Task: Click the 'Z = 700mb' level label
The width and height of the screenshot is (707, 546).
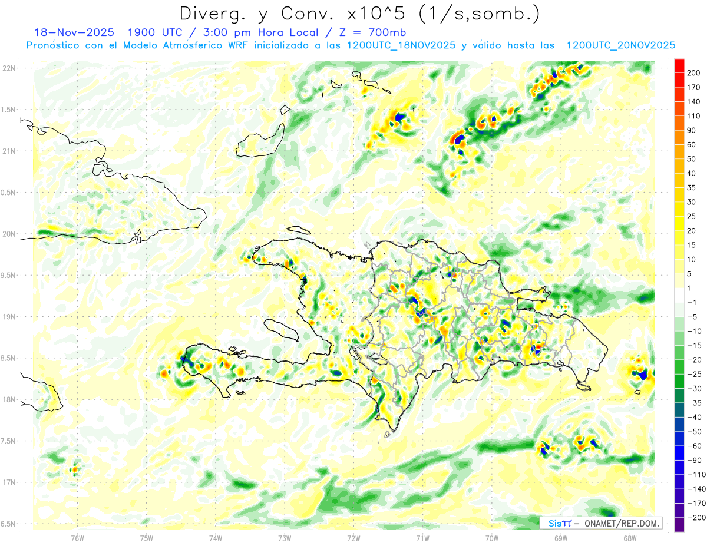Action: pos(372,32)
